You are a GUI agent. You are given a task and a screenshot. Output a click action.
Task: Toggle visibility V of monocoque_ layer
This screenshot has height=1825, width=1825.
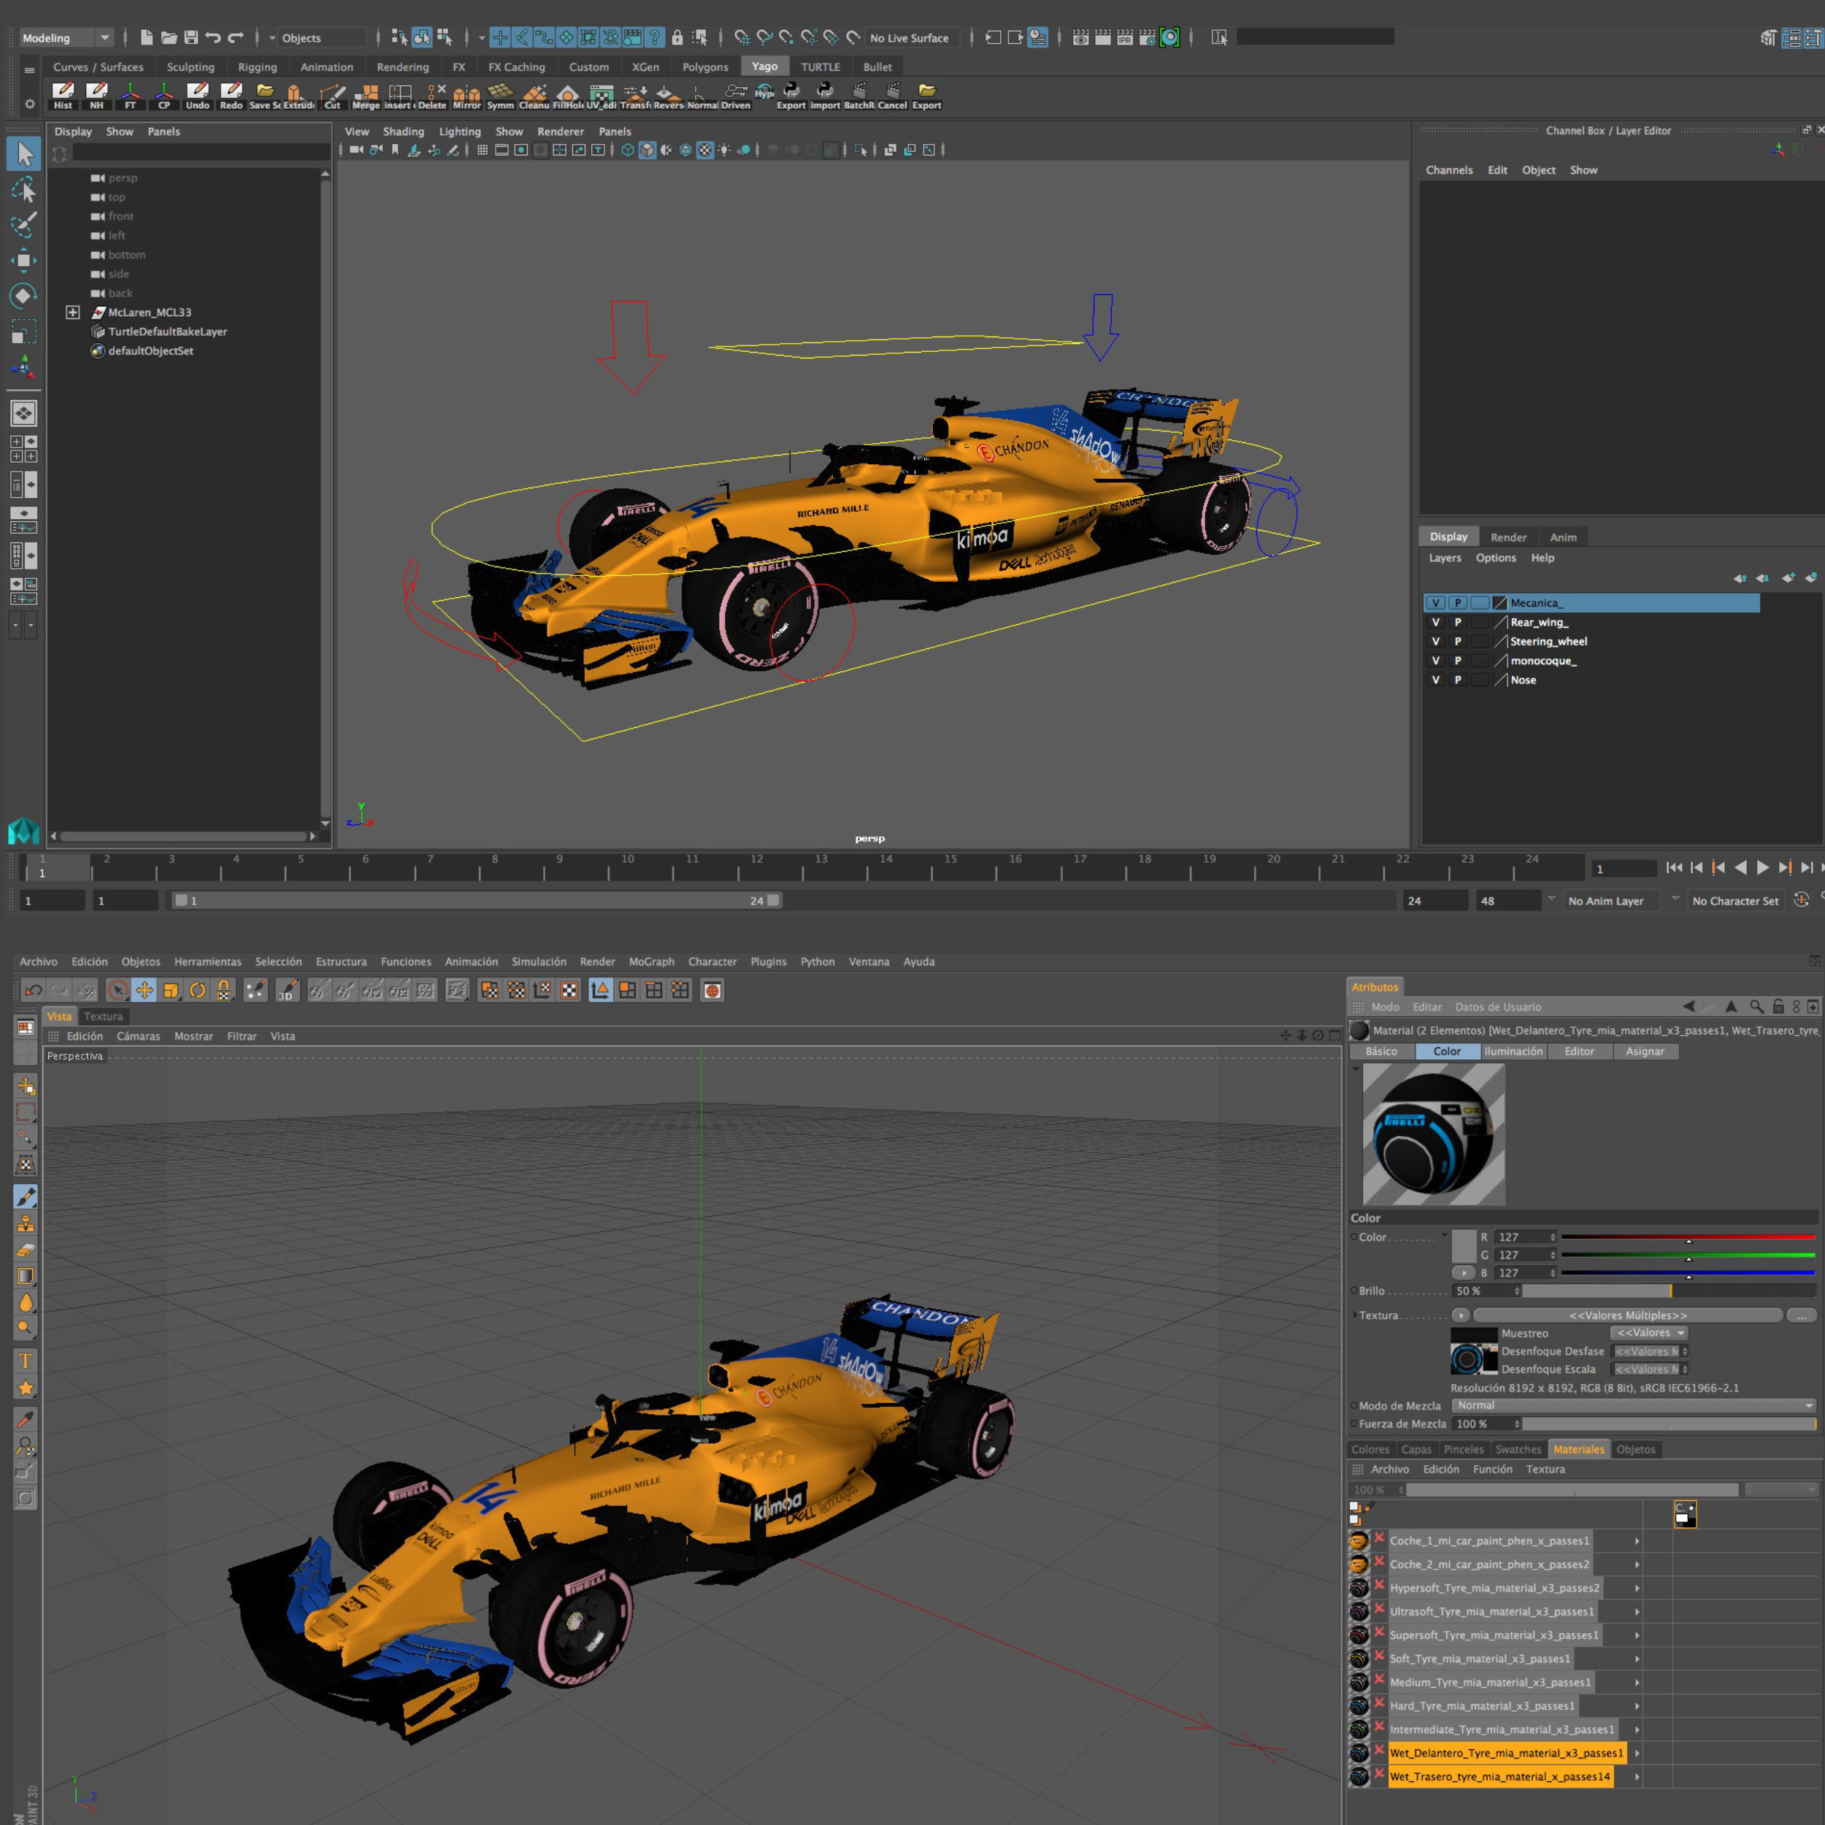pos(1436,661)
